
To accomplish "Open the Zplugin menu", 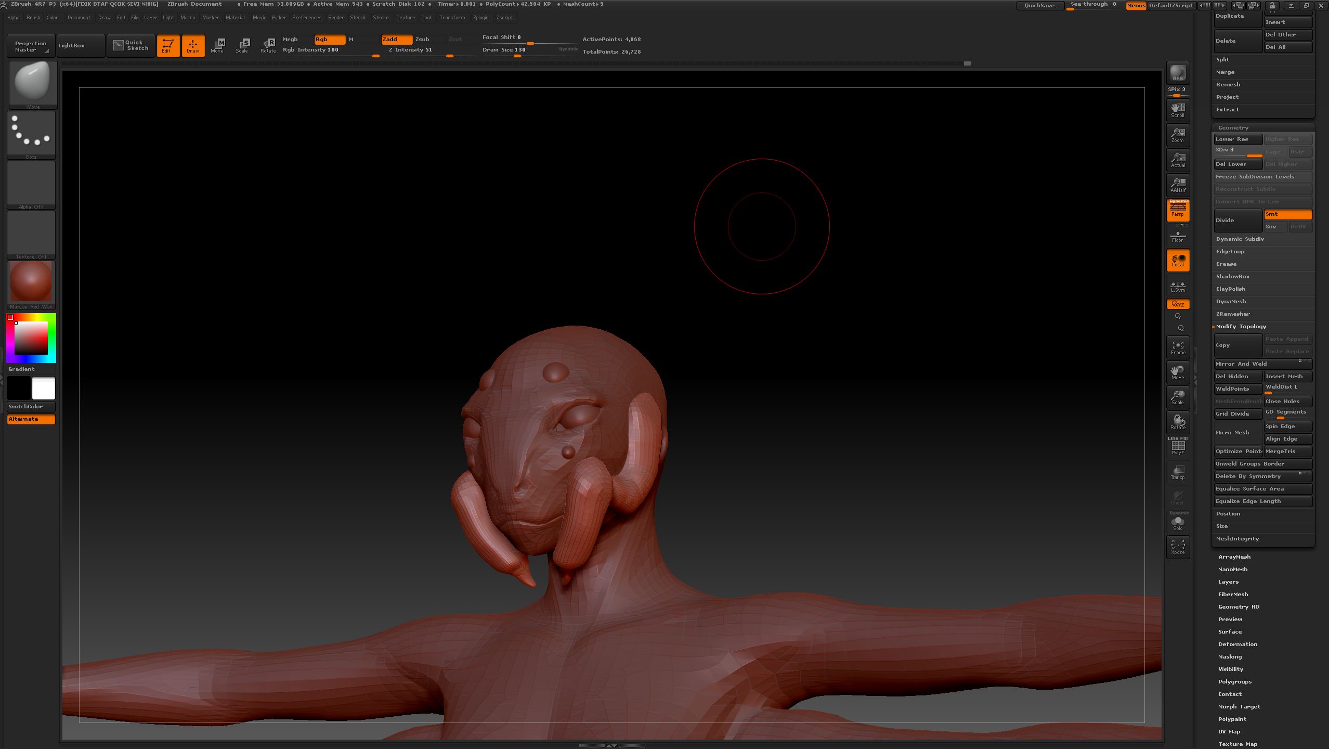I will pos(480,18).
